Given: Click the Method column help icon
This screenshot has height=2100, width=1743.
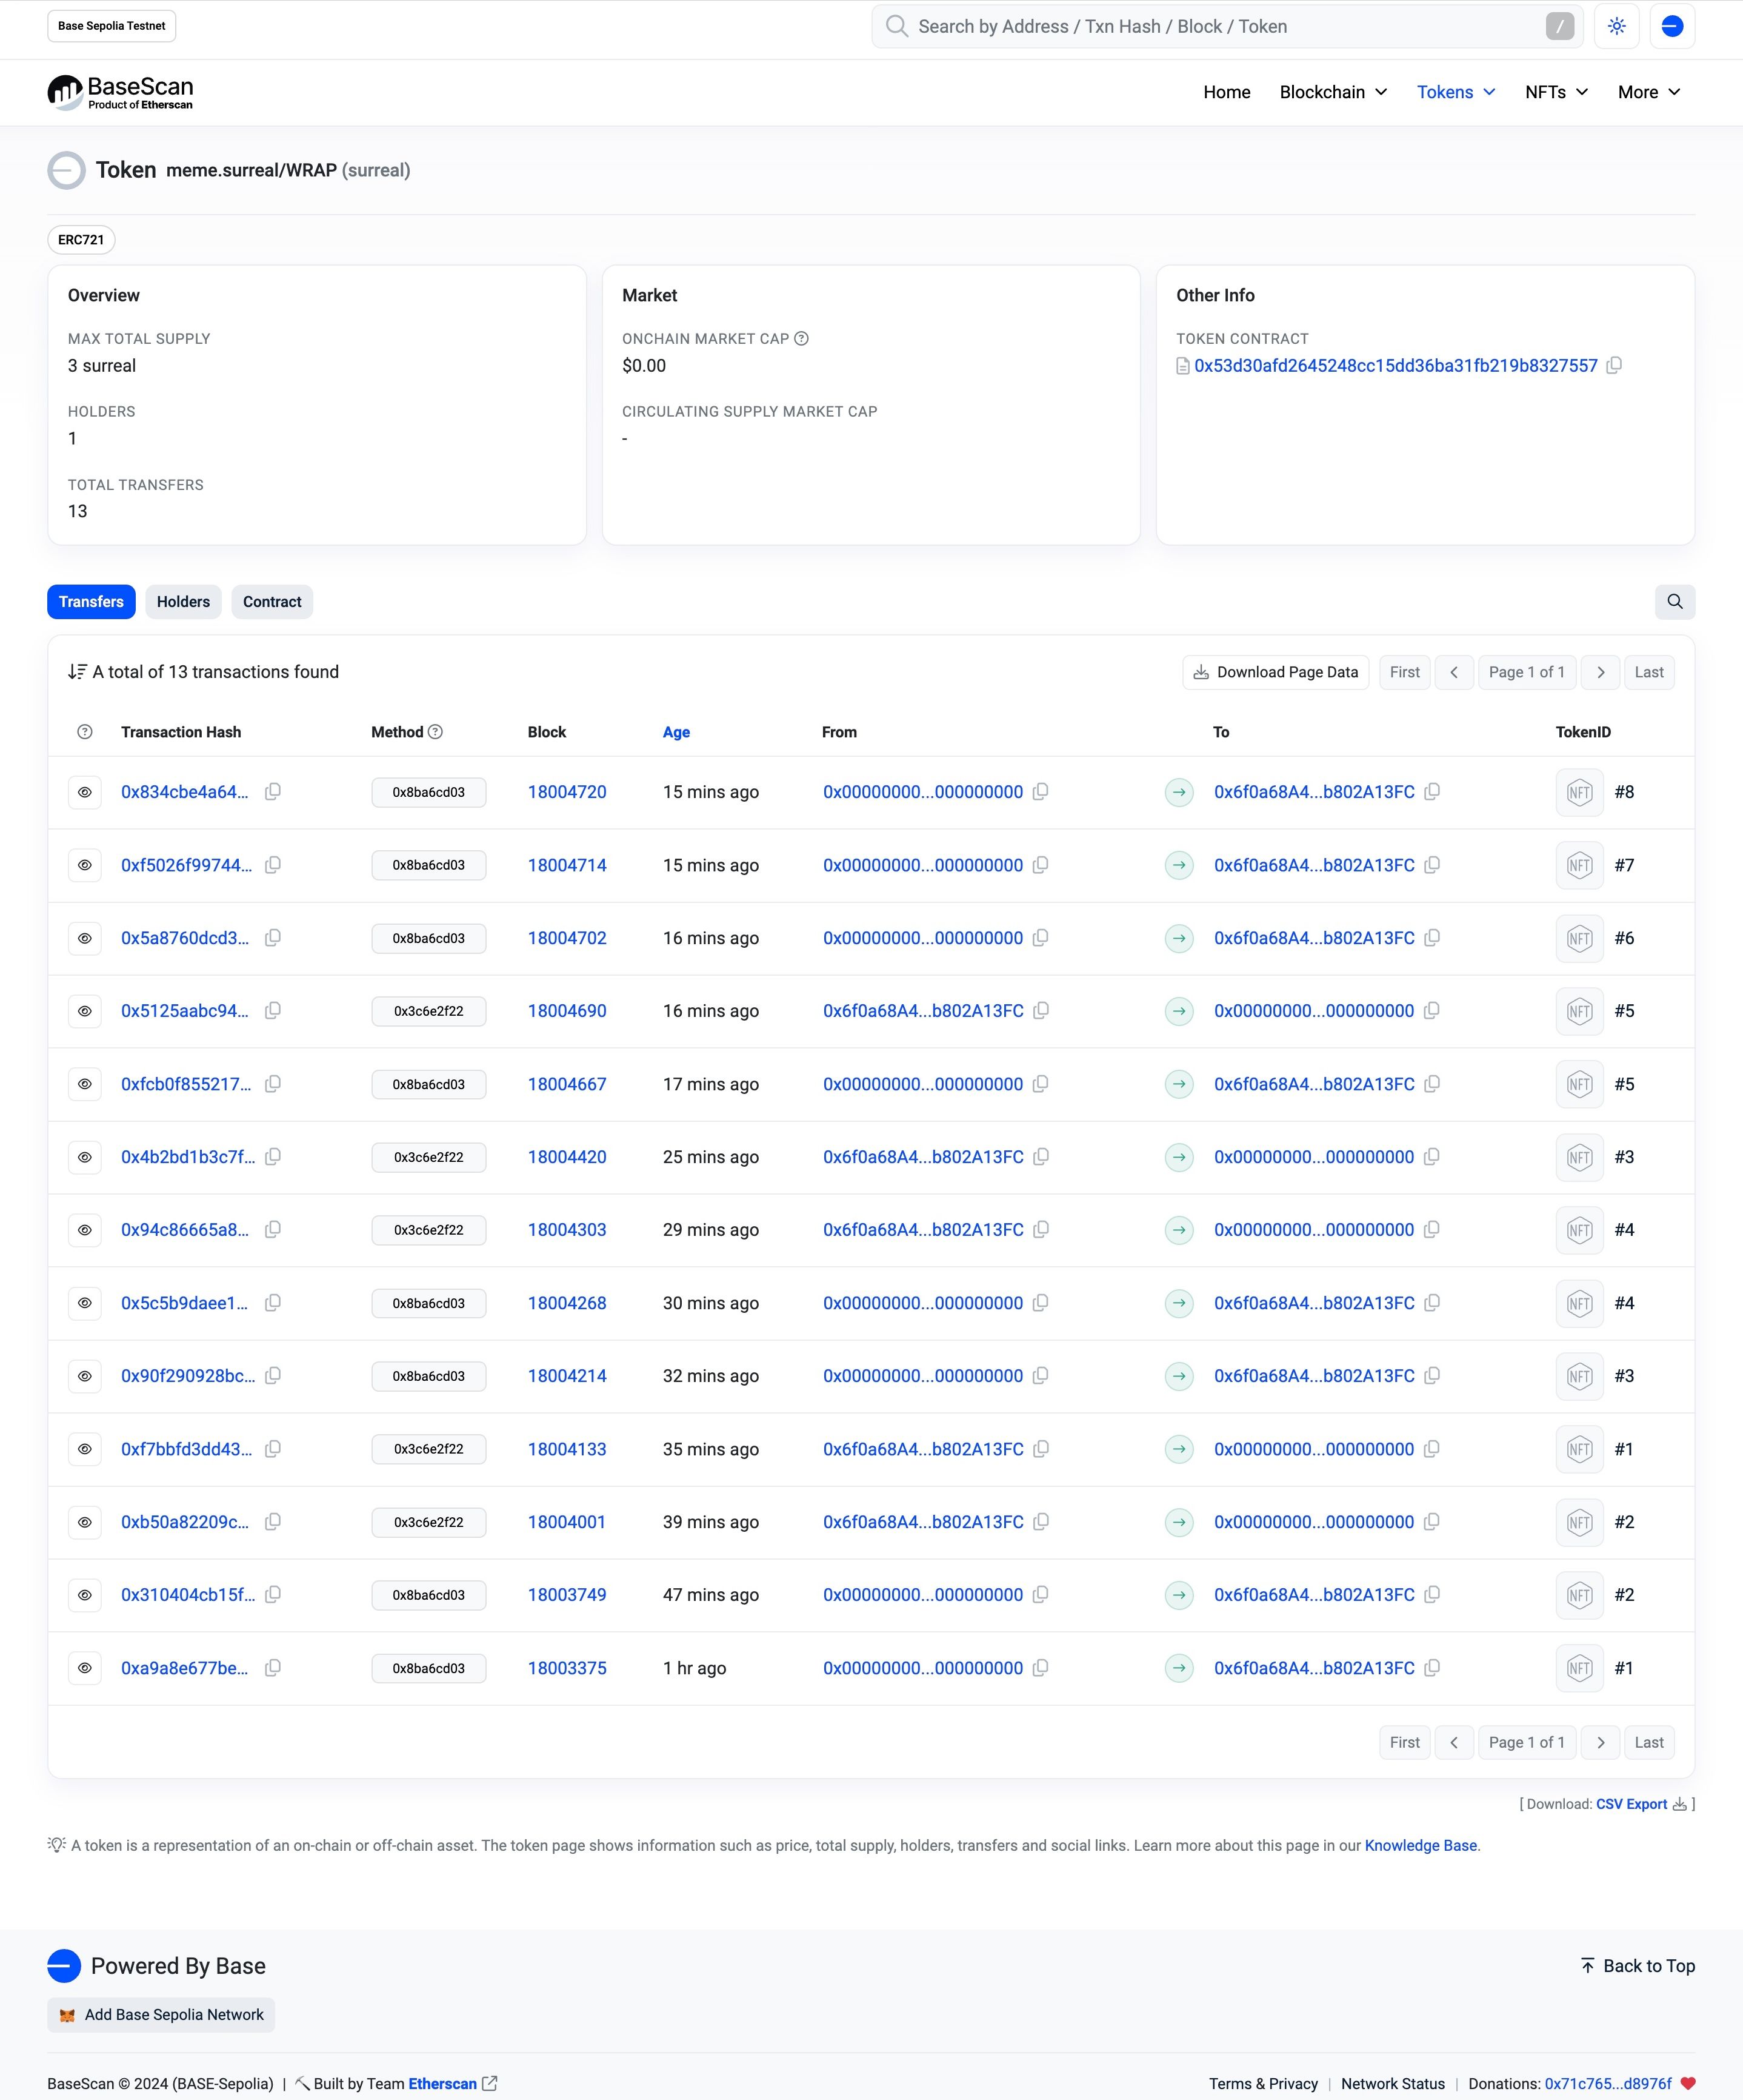Looking at the screenshot, I should pos(436,732).
